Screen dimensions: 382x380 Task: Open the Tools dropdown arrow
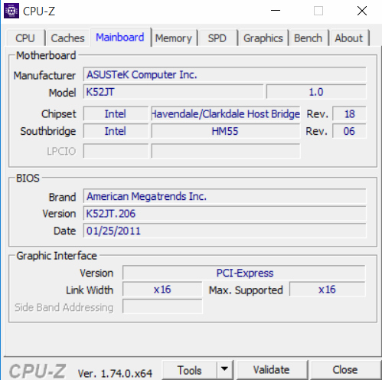point(225,369)
